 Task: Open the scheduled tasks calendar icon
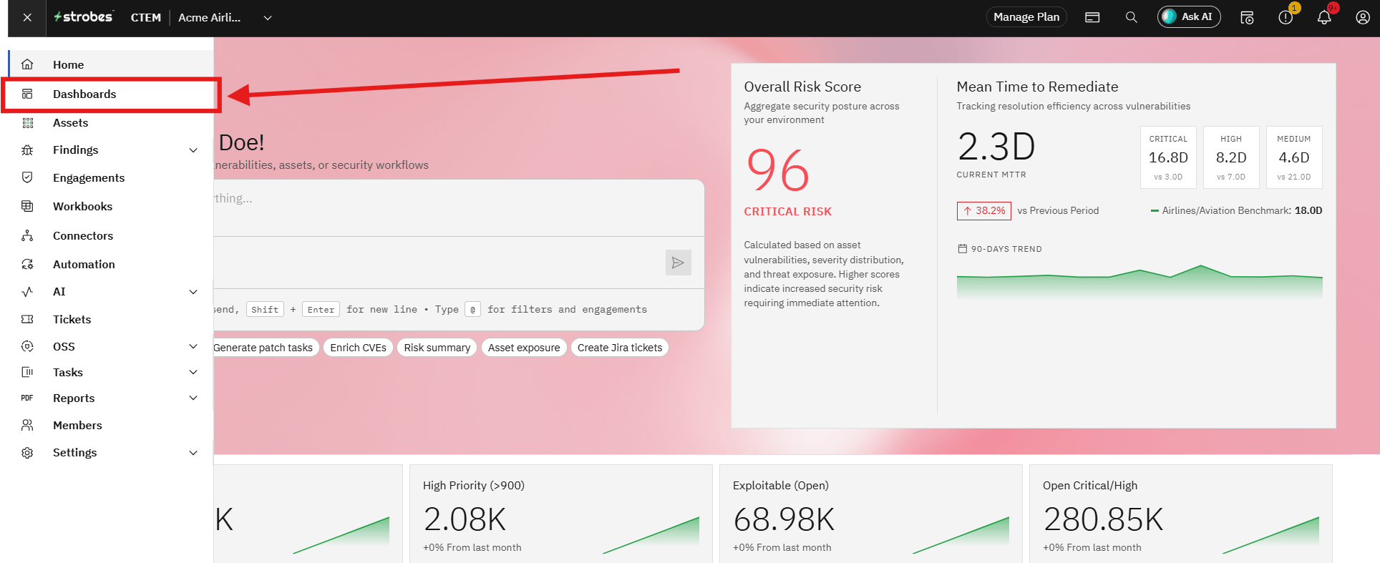[1247, 17]
